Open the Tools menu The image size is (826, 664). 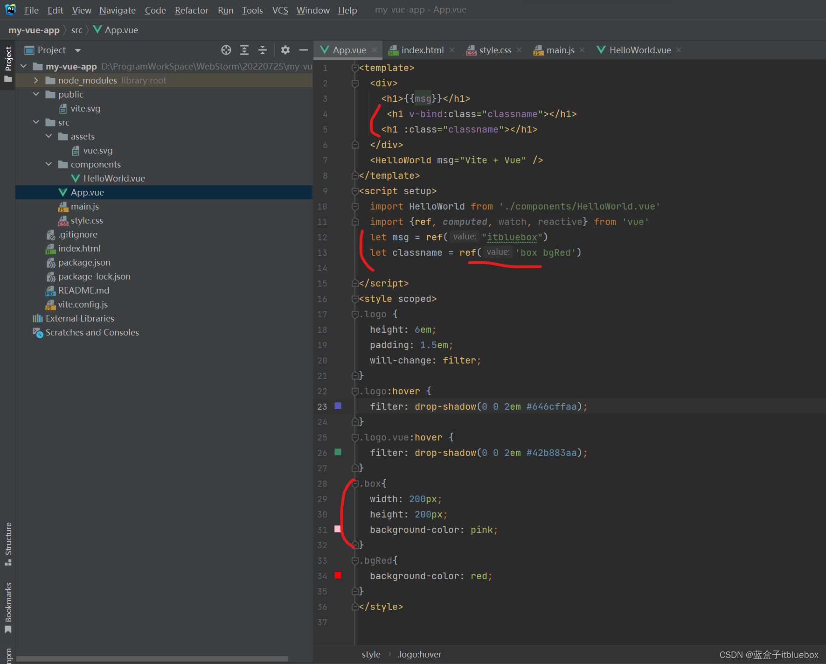252,10
